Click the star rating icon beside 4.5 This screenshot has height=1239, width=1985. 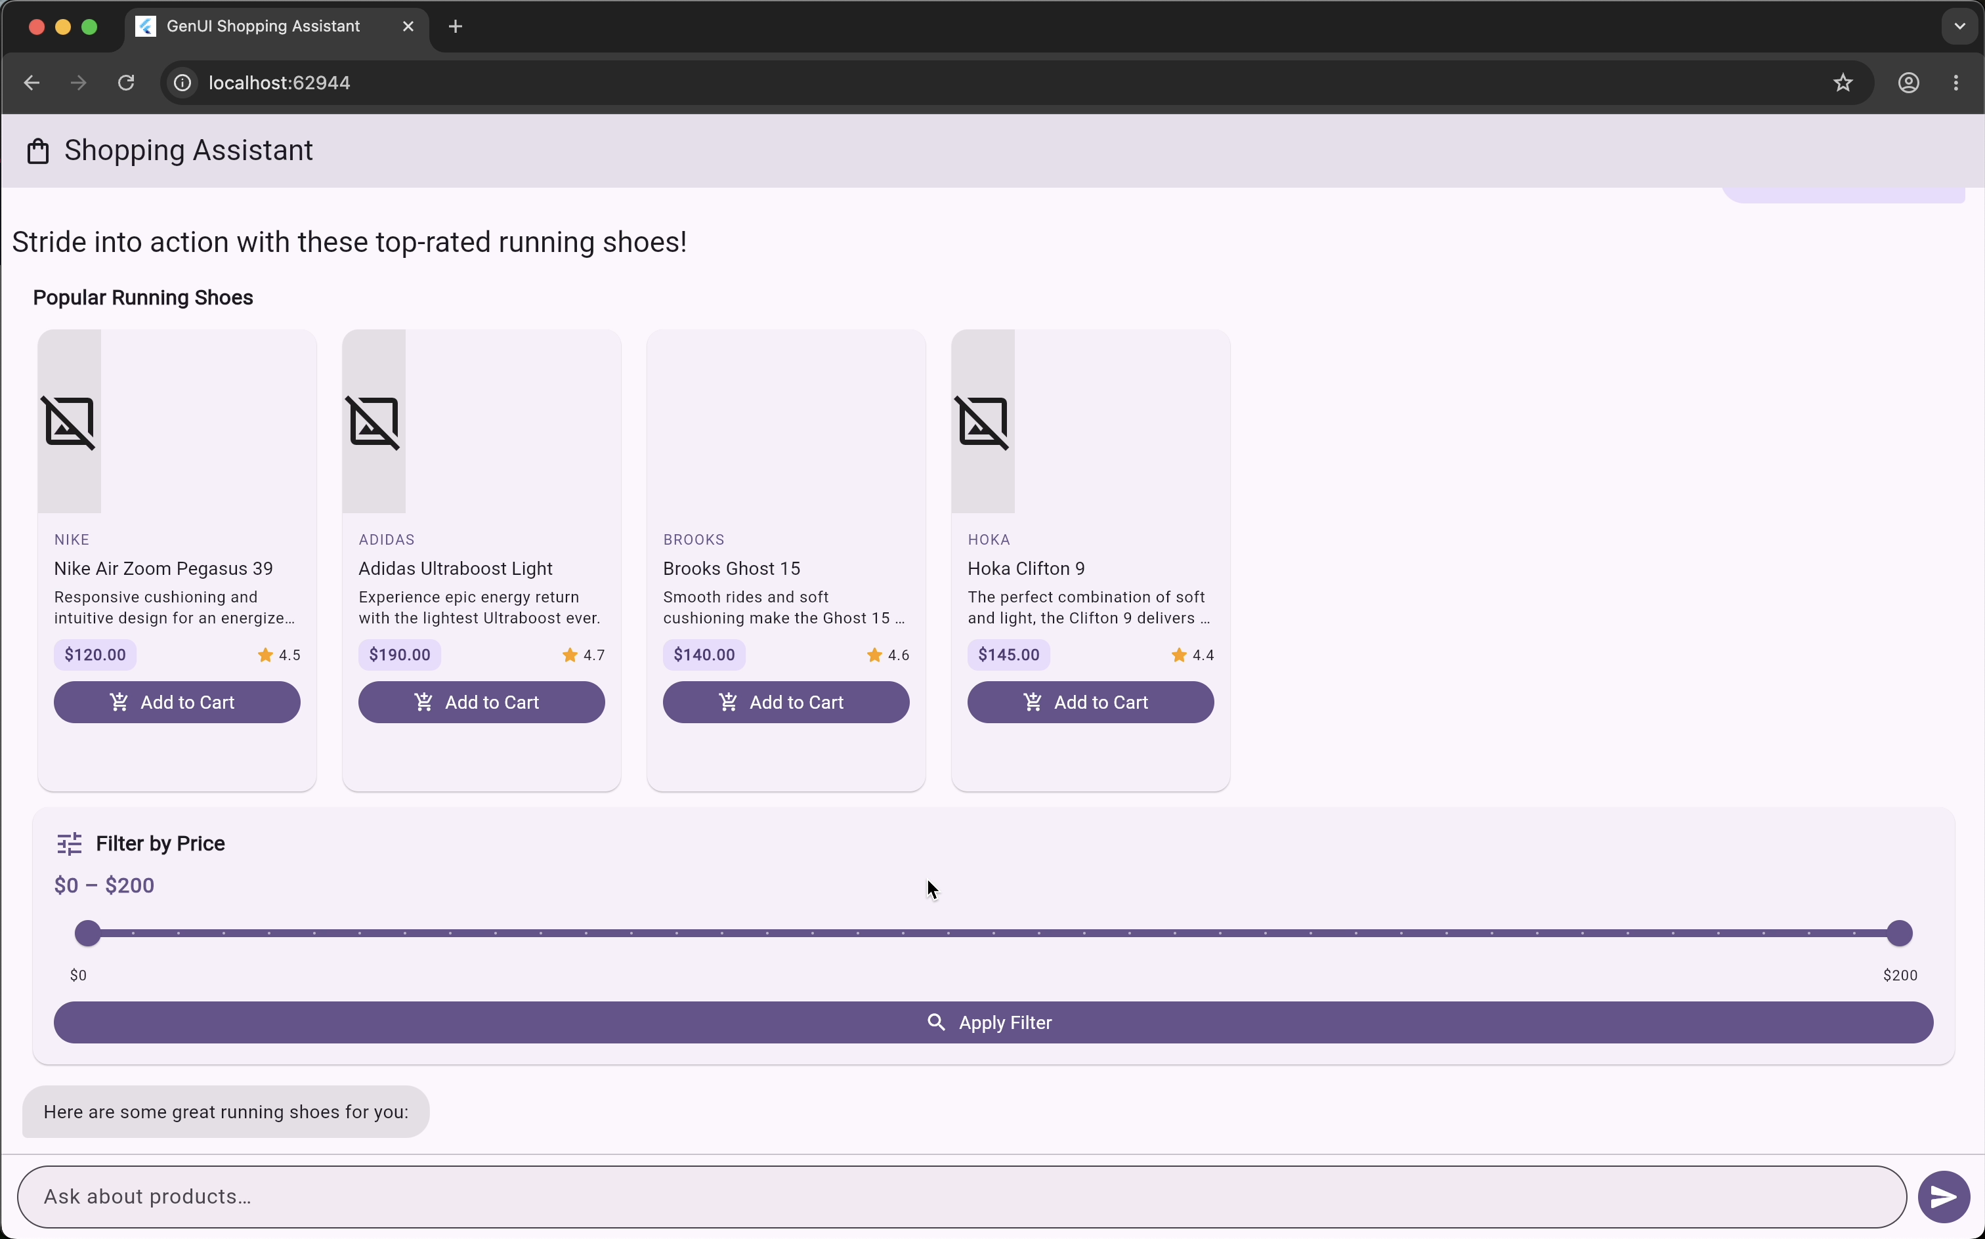(266, 655)
